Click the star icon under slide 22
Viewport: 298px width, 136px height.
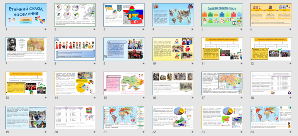[192, 132]
